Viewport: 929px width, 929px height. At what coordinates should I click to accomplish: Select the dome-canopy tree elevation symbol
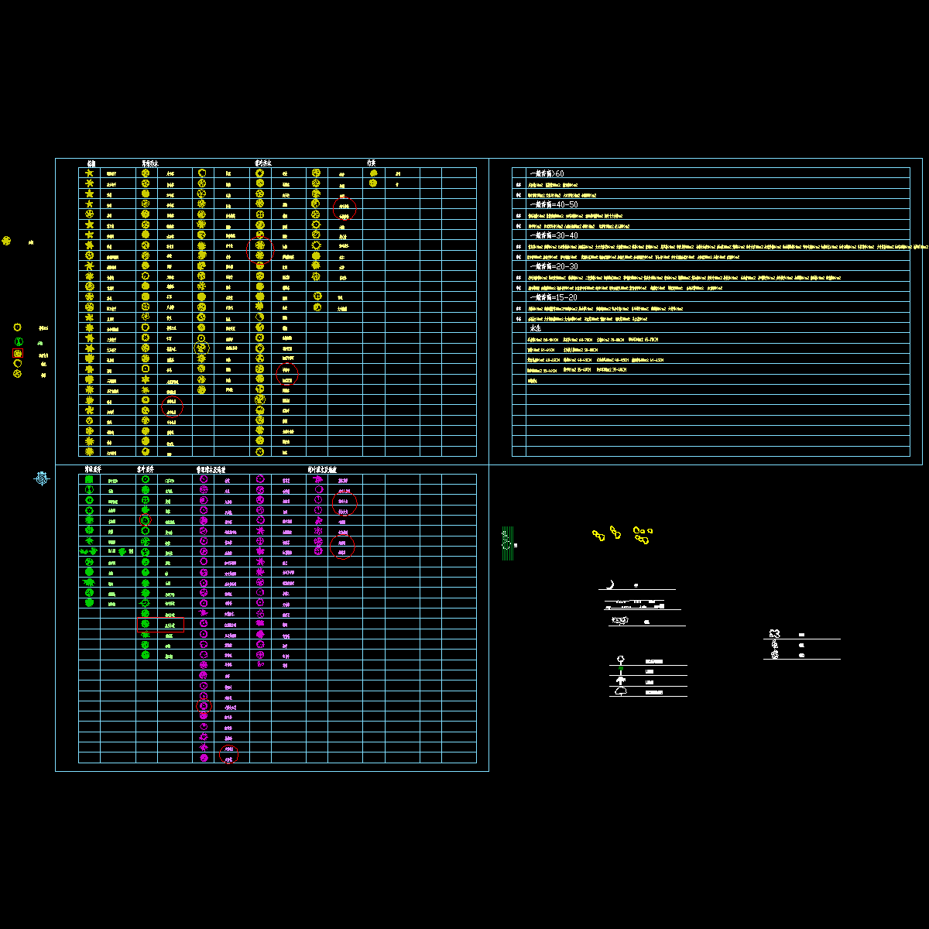[x=620, y=691]
